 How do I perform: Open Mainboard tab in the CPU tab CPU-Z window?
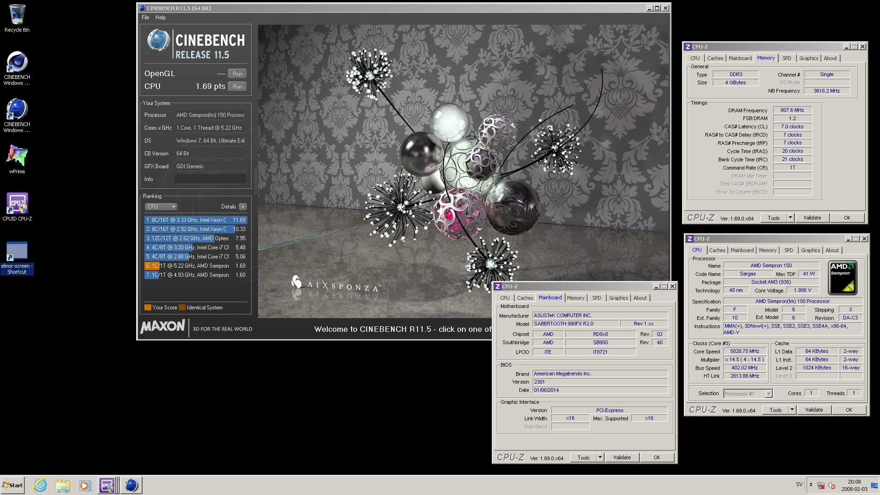[x=742, y=250]
